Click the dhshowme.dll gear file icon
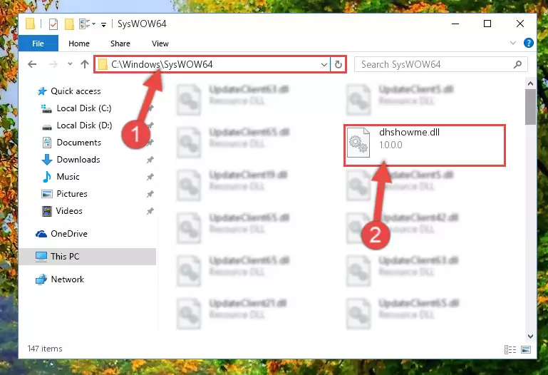Image resolution: width=548 pixels, height=375 pixels. [x=358, y=143]
